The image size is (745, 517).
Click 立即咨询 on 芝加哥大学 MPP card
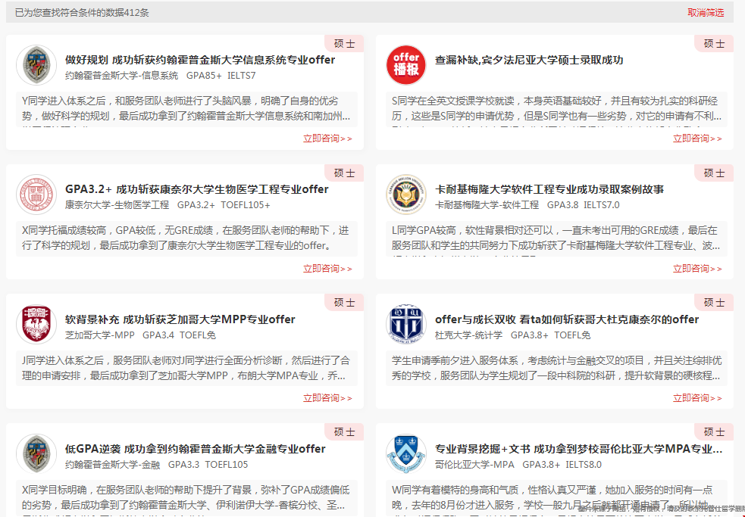pyautogui.click(x=328, y=398)
